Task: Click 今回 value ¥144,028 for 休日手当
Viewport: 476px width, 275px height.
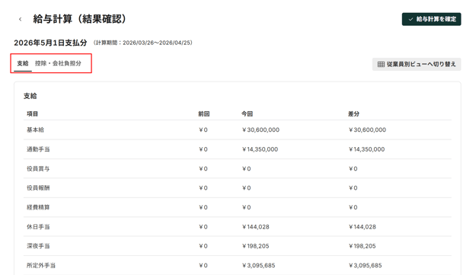Action: point(256,227)
